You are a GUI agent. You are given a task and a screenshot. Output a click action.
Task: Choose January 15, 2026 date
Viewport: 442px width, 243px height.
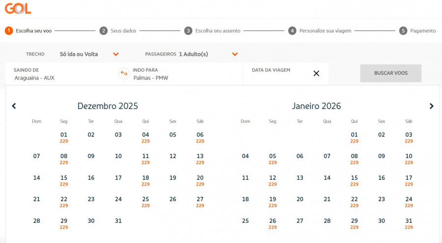point(354,181)
